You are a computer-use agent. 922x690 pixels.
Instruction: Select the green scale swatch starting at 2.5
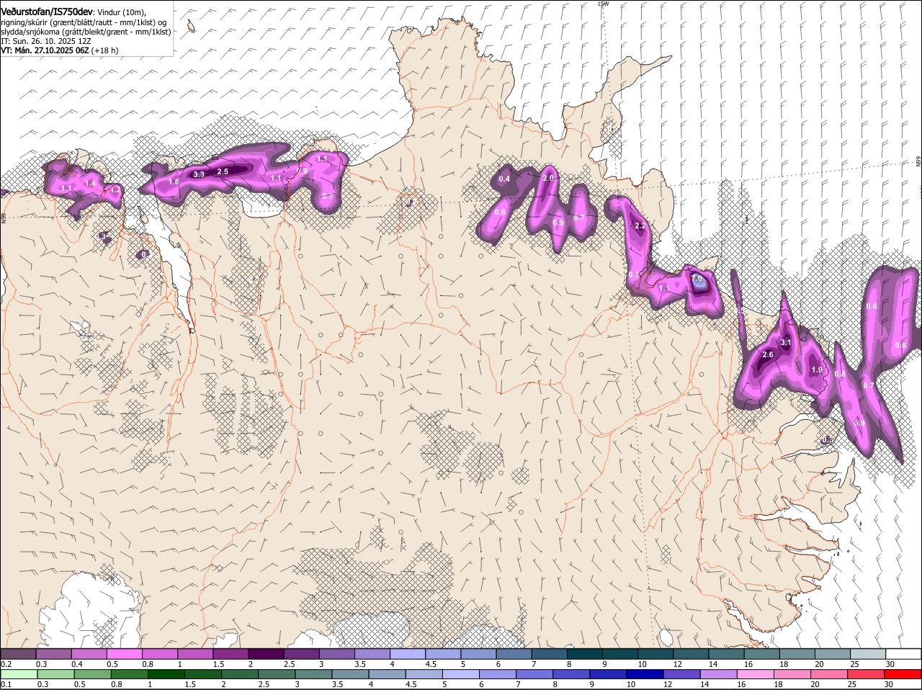click(276, 674)
